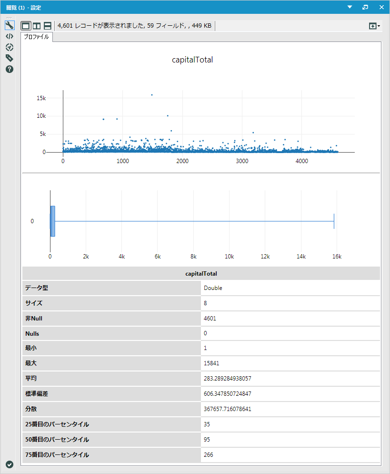Open the Configuration wrench icon
Screen dimensions: 390x474
click(10, 25)
